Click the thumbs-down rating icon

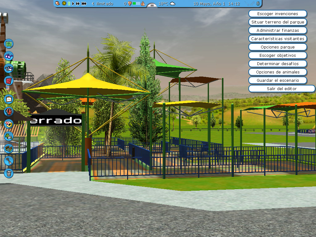coord(130,3)
